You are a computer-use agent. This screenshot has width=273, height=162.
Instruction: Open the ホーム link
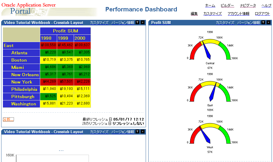click(210, 6)
